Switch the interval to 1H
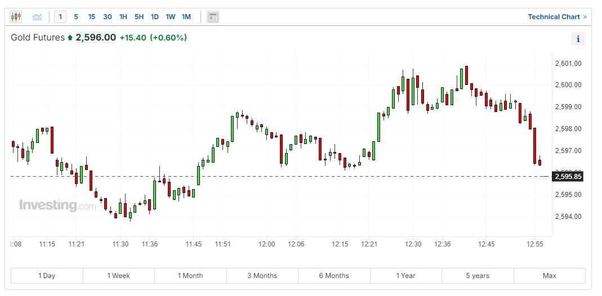Viewport: 602px width, 296px height. click(x=123, y=17)
